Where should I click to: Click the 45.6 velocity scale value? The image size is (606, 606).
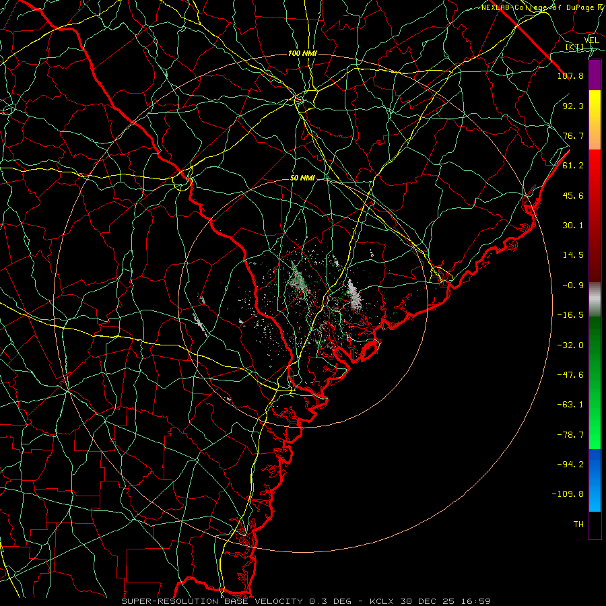pyautogui.click(x=573, y=195)
